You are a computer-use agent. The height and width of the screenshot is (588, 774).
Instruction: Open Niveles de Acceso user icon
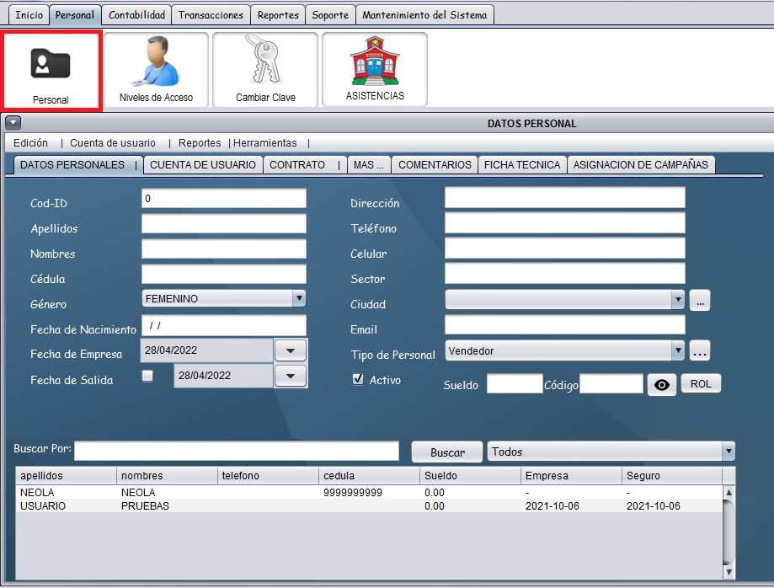pos(156,61)
